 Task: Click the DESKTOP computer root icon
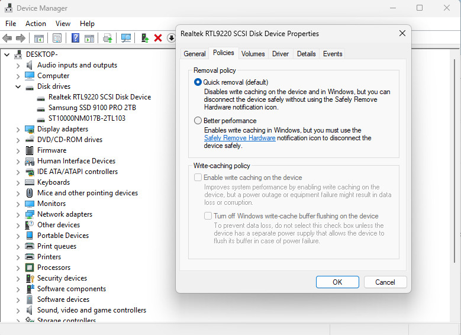click(x=18, y=54)
